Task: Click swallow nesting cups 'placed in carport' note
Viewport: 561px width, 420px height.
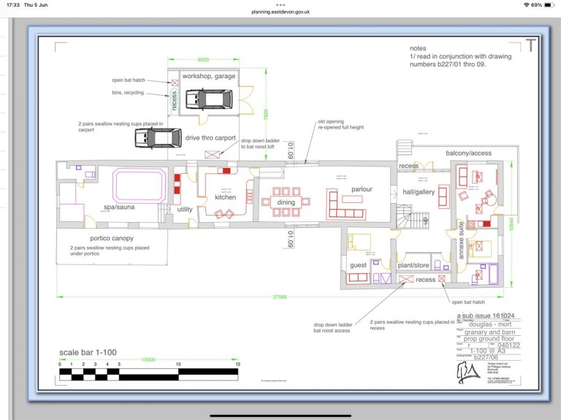Action: click(x=121, y=126)
